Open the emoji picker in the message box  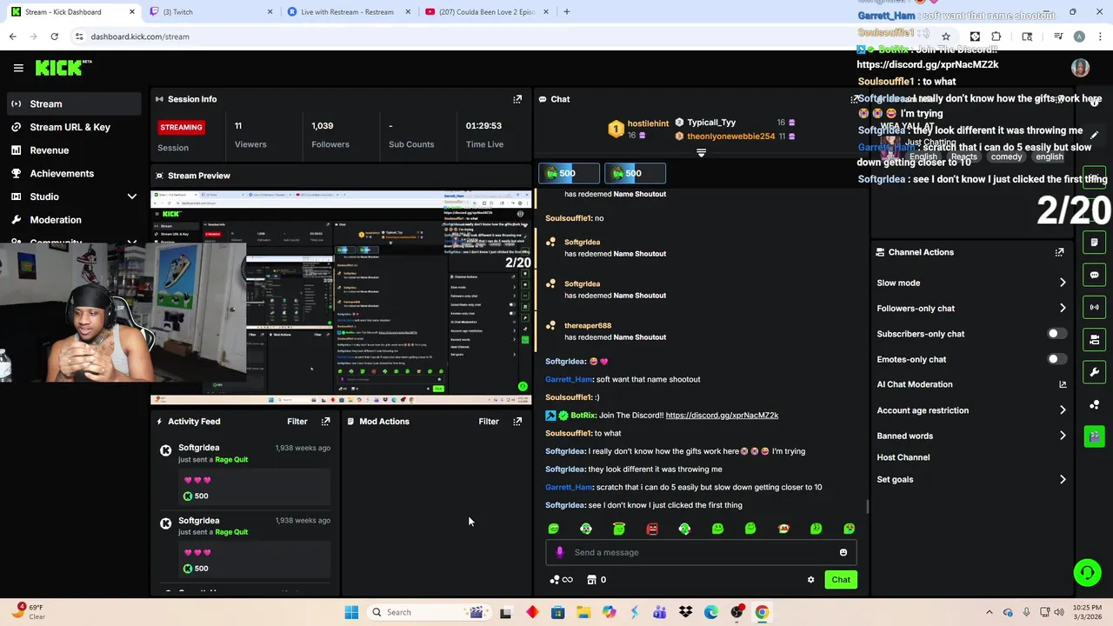pos(843,552)
